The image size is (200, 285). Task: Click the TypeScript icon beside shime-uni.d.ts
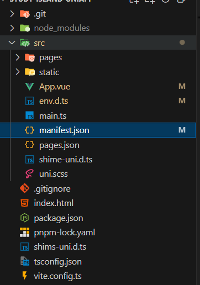point(30,160)
